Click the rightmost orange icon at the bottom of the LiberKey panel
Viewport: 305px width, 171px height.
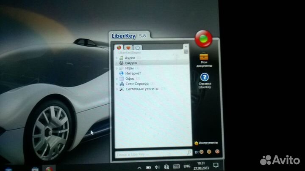[217, 152]
